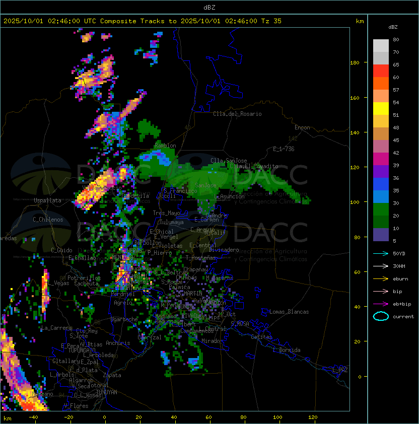Click the 'Capdevila' map label

[x=135, y=196]
